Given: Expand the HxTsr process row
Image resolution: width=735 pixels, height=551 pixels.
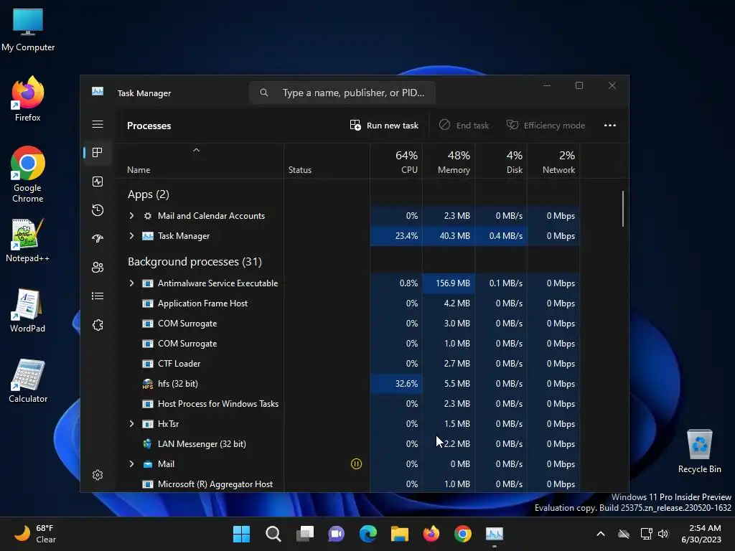Looking at the screenshot, I should pyautogui.click(x=132, y=423).
